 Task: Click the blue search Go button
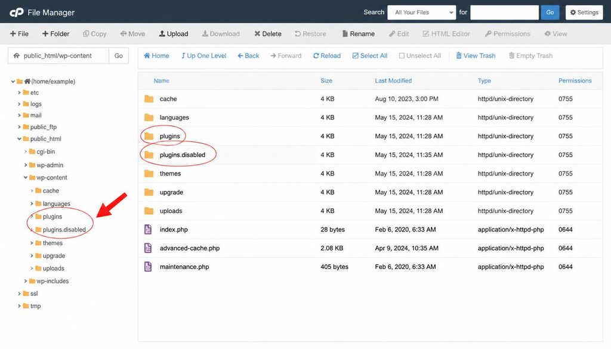pyautogui.click(x=550, y=13)
